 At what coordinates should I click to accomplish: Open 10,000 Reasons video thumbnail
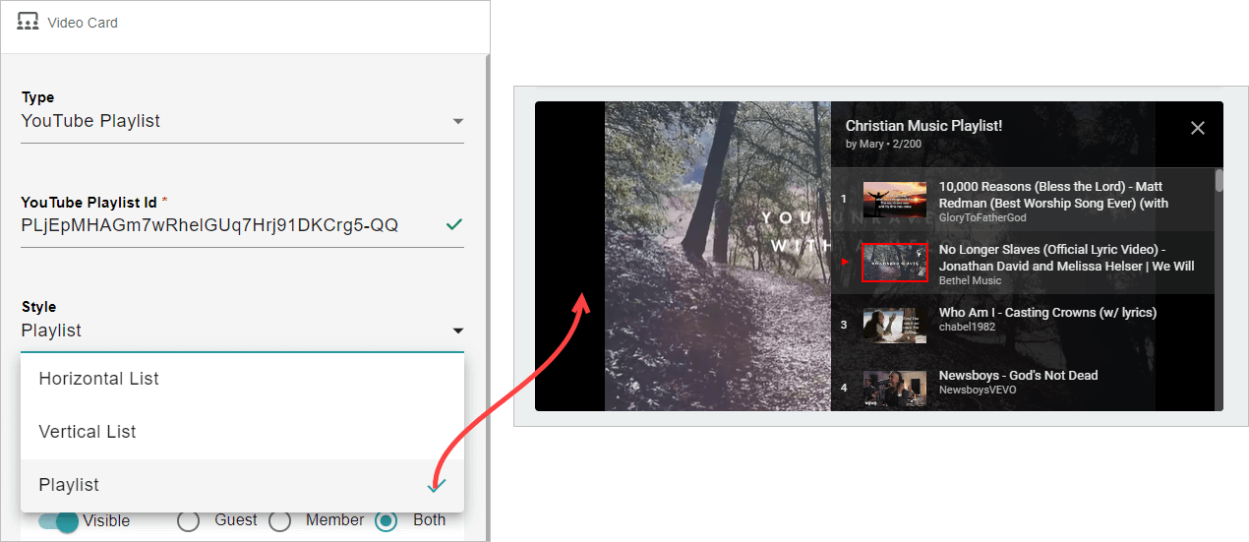coord(895,200)
